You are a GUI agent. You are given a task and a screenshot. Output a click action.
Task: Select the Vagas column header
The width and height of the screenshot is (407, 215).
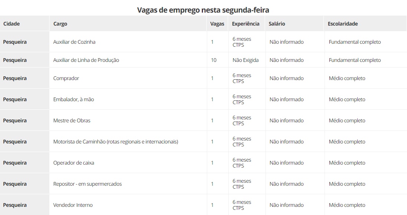pos(217,24)
